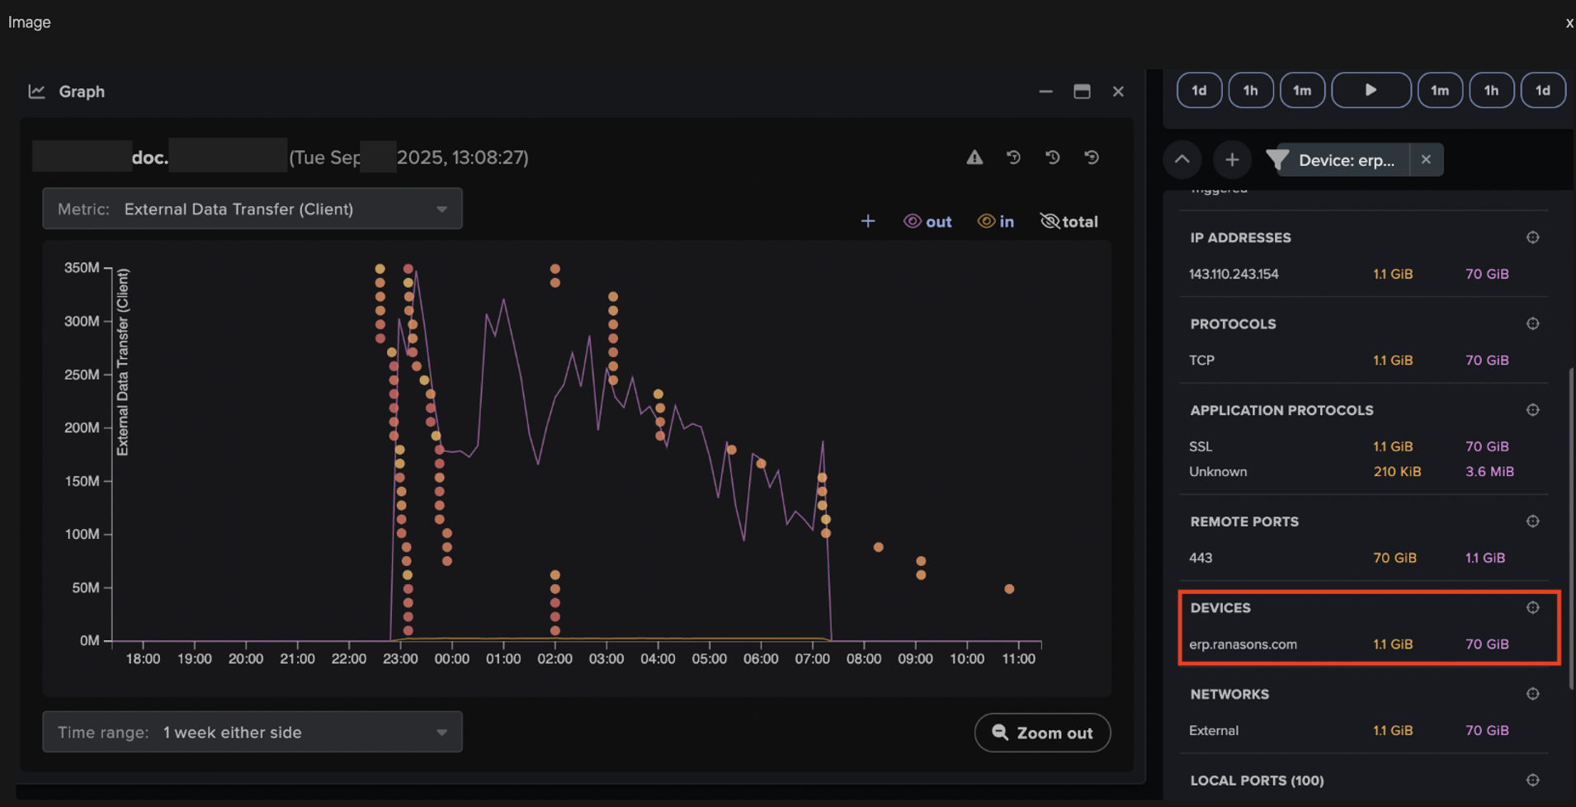Click target icon beside APPLICATION PROTOCOLS
This screenshot has height=807, width=1576.
coord(1532,410)
